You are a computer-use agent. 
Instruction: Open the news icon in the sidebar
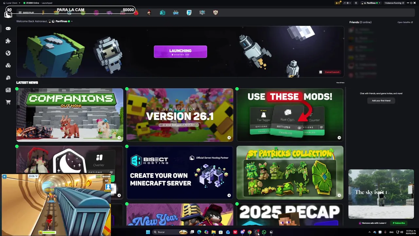pos(8,90)
